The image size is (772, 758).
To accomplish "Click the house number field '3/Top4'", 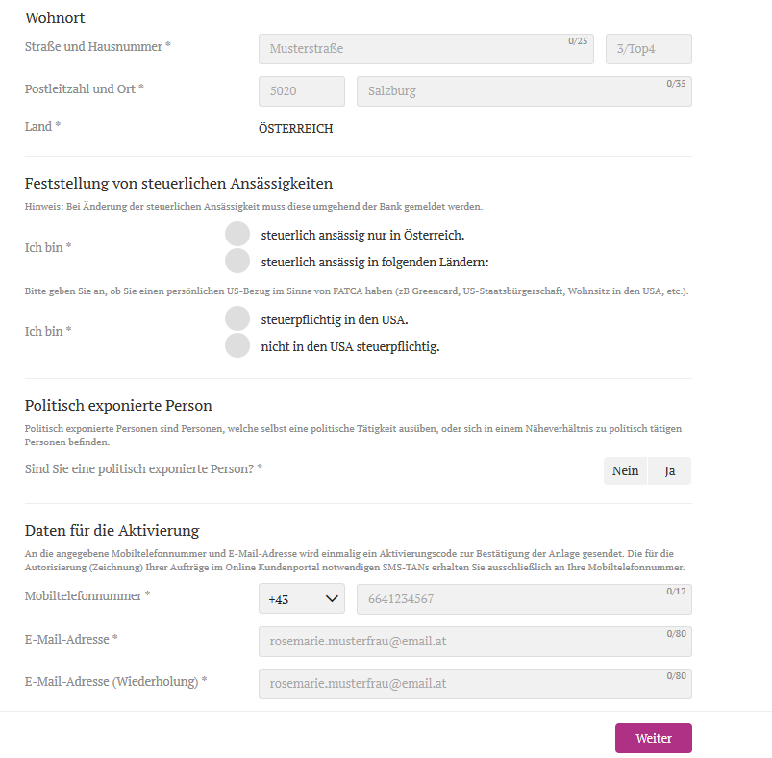I will pos(648,49).
